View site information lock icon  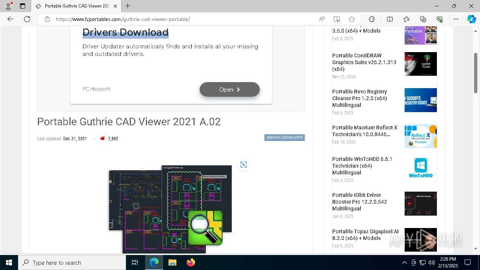pos(47,19)
